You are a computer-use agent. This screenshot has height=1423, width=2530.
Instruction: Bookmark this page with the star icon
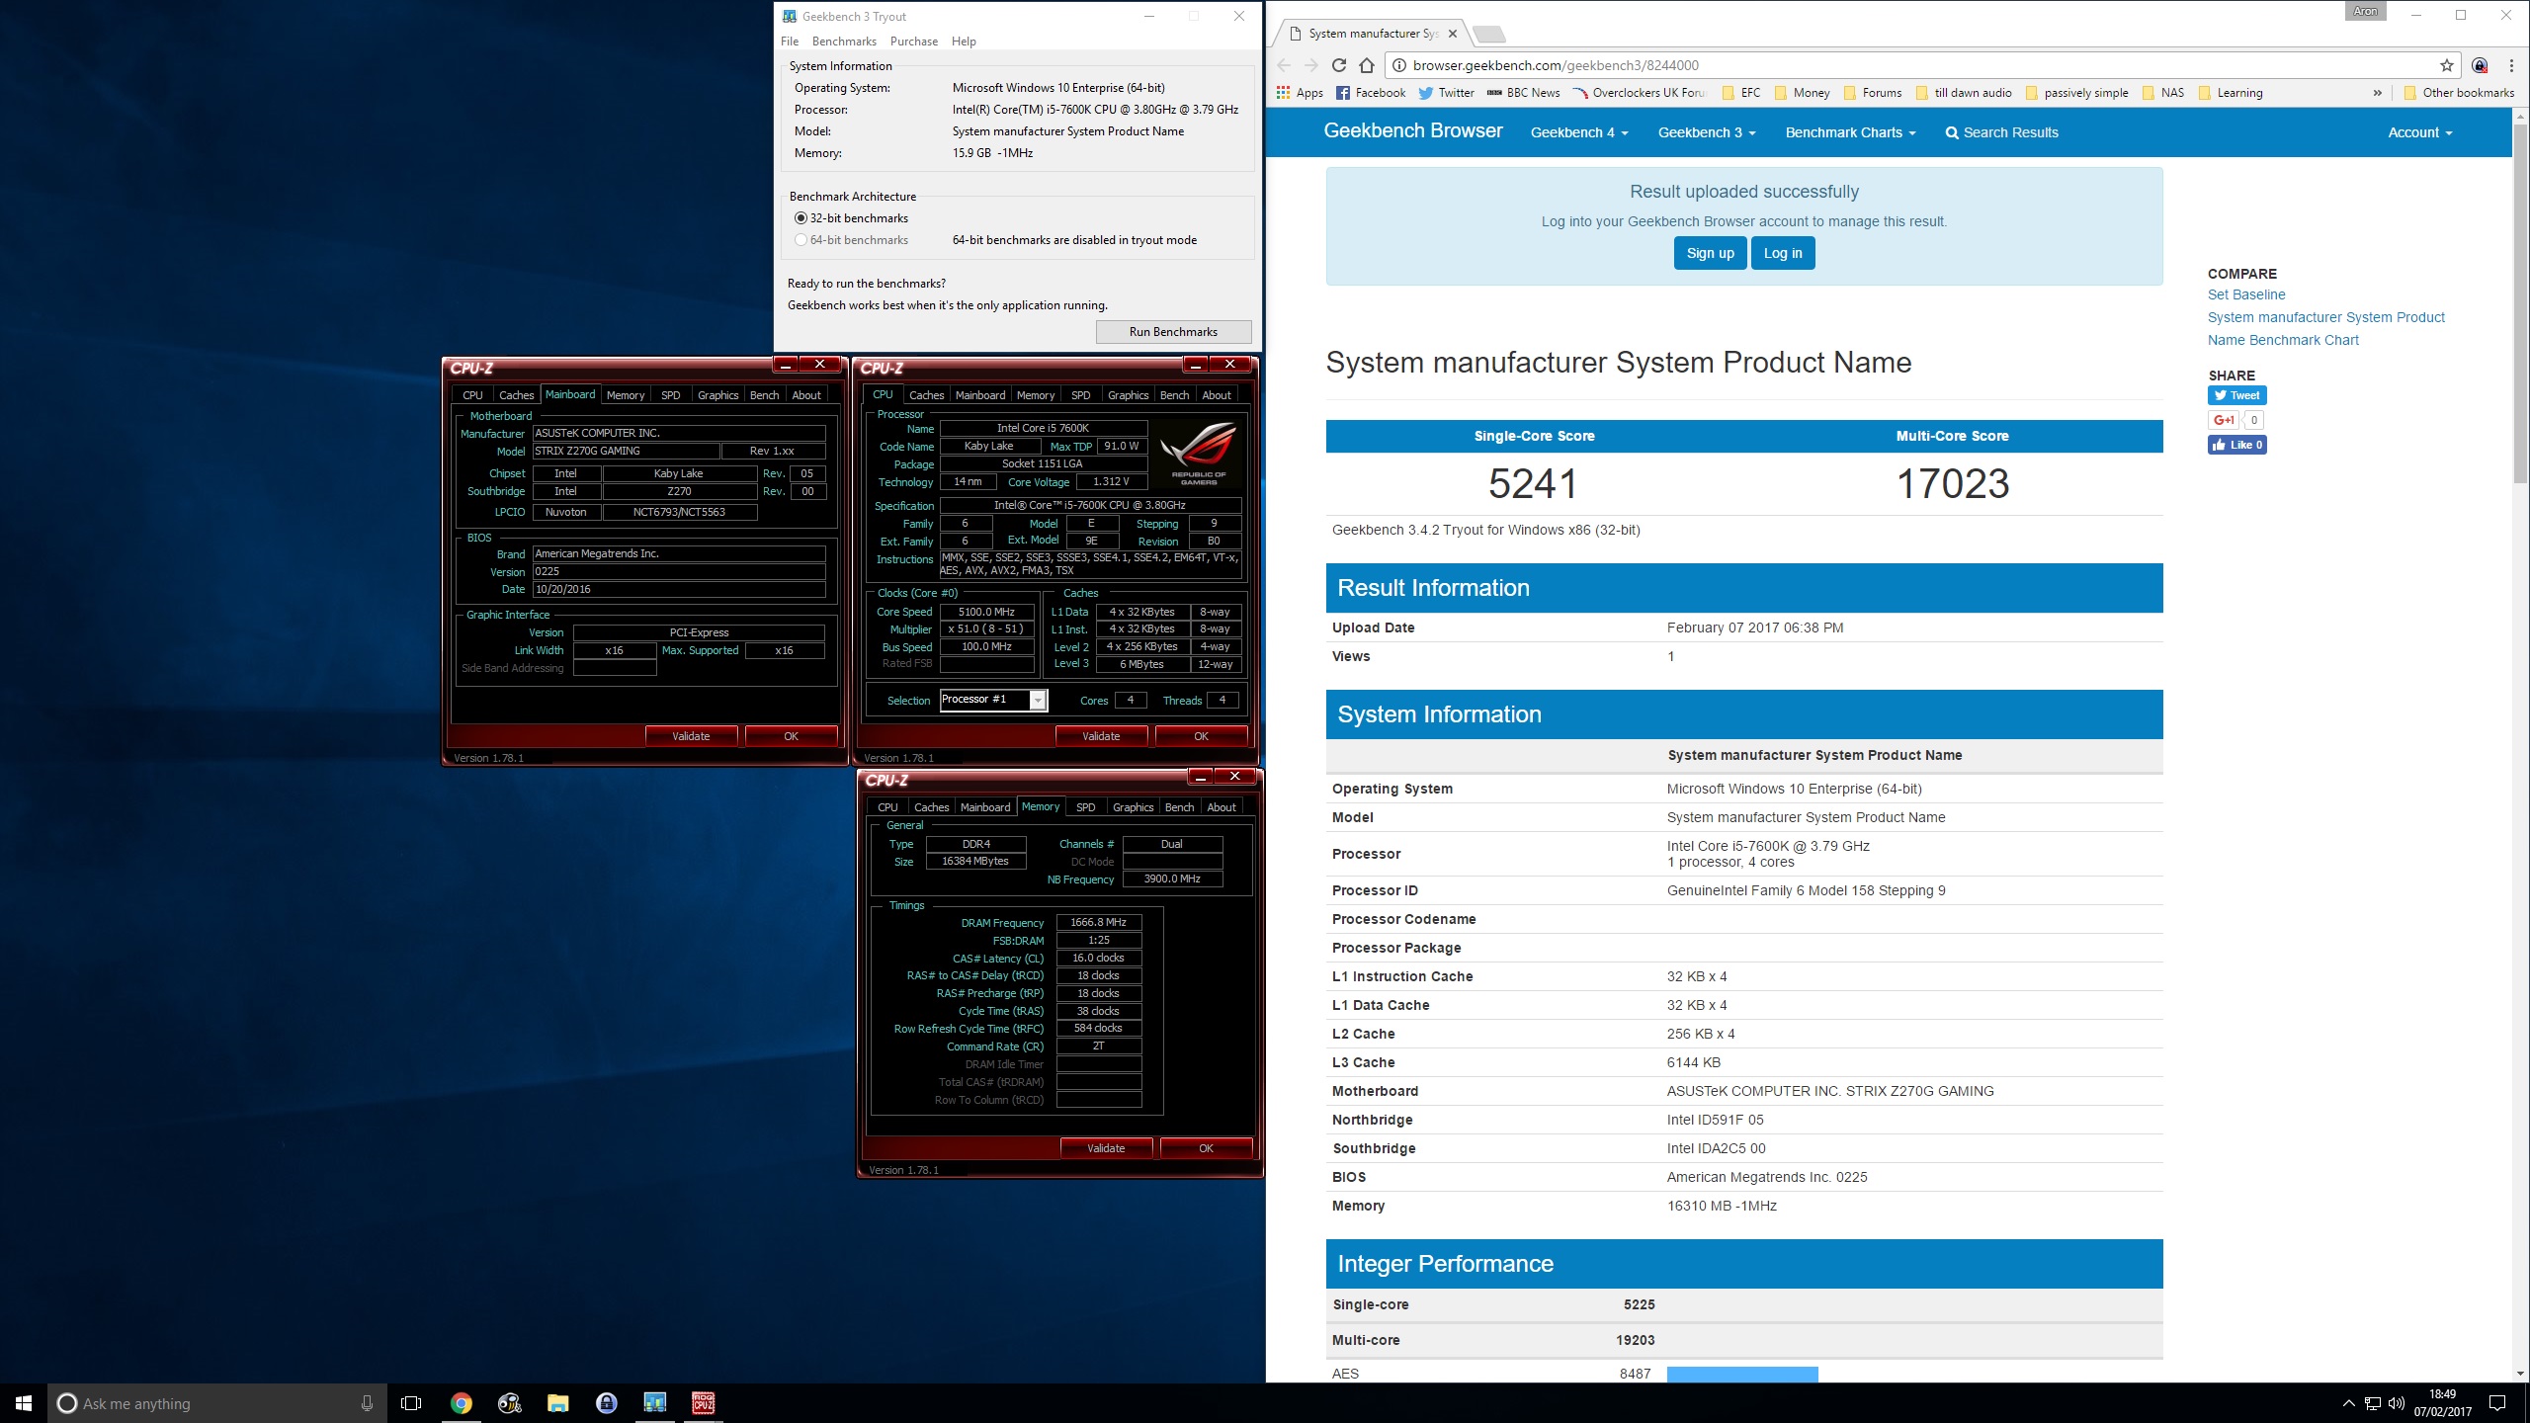[2446, 65]
